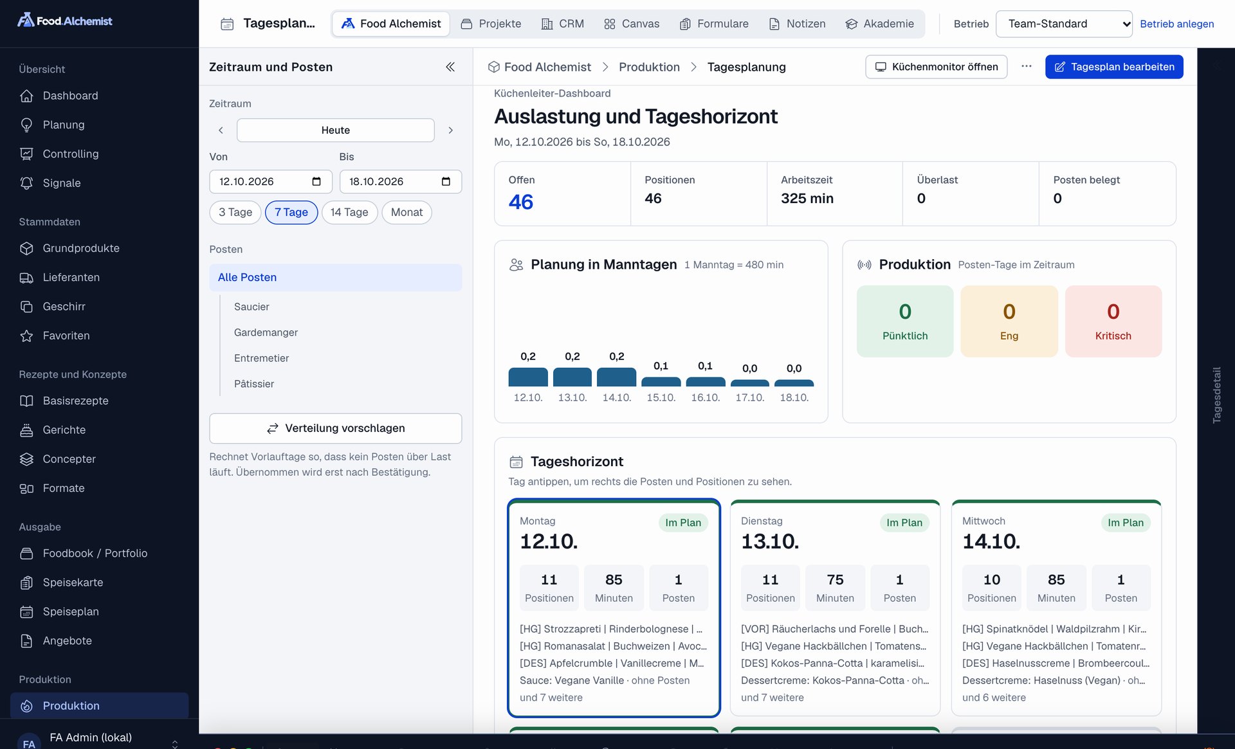Open the three-dot more options menu
Viewport: 1235px width, 749px height.
(1027, 67)
